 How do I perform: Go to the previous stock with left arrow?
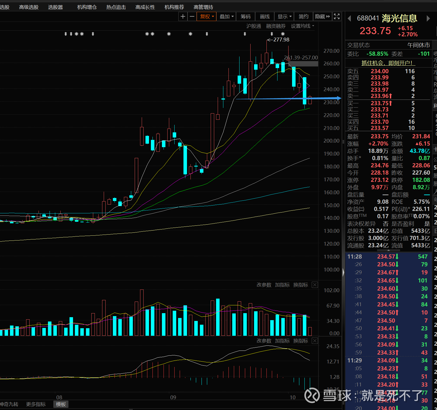point(349,18)
